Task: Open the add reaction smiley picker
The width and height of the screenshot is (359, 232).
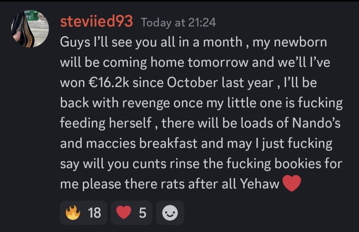Action: tap(170, 213)
